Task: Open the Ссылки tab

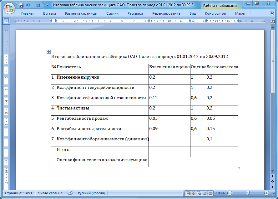Action: click(x=112, y=13)
